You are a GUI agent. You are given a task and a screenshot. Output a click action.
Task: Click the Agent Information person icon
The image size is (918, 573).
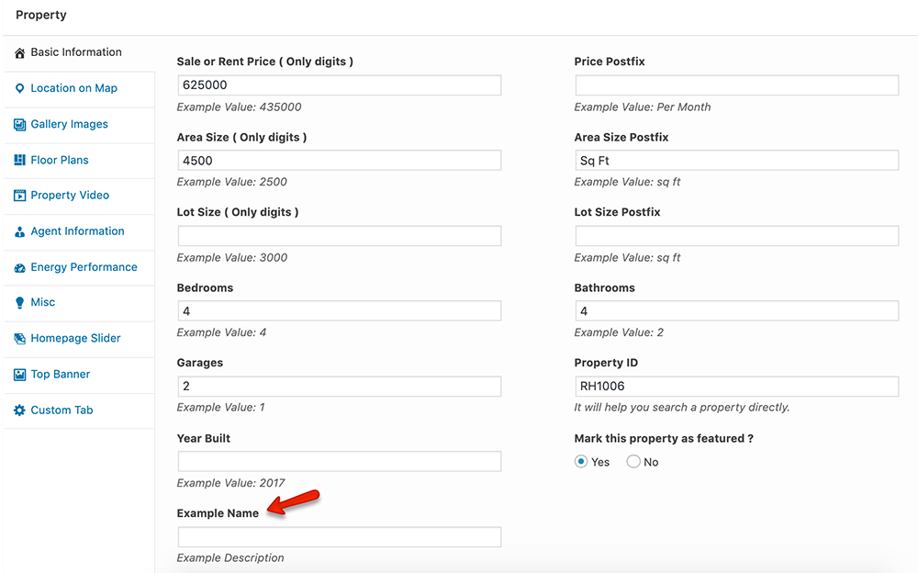(x=19, y=231)
